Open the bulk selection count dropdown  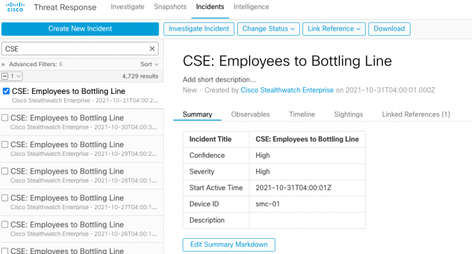point(15,76)
